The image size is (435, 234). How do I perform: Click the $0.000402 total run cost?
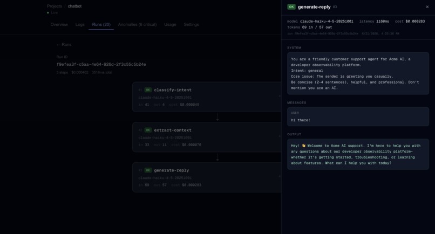pos(80,72)
